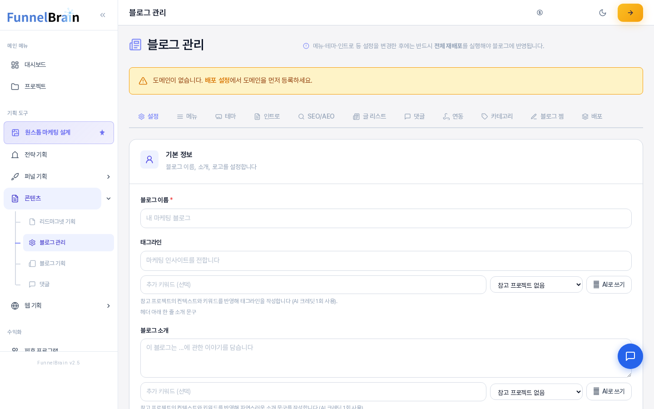Open 프로젝트 in sidebar
Screen dimensions: 654x409
pyautogui.click(x=59, y=86)
